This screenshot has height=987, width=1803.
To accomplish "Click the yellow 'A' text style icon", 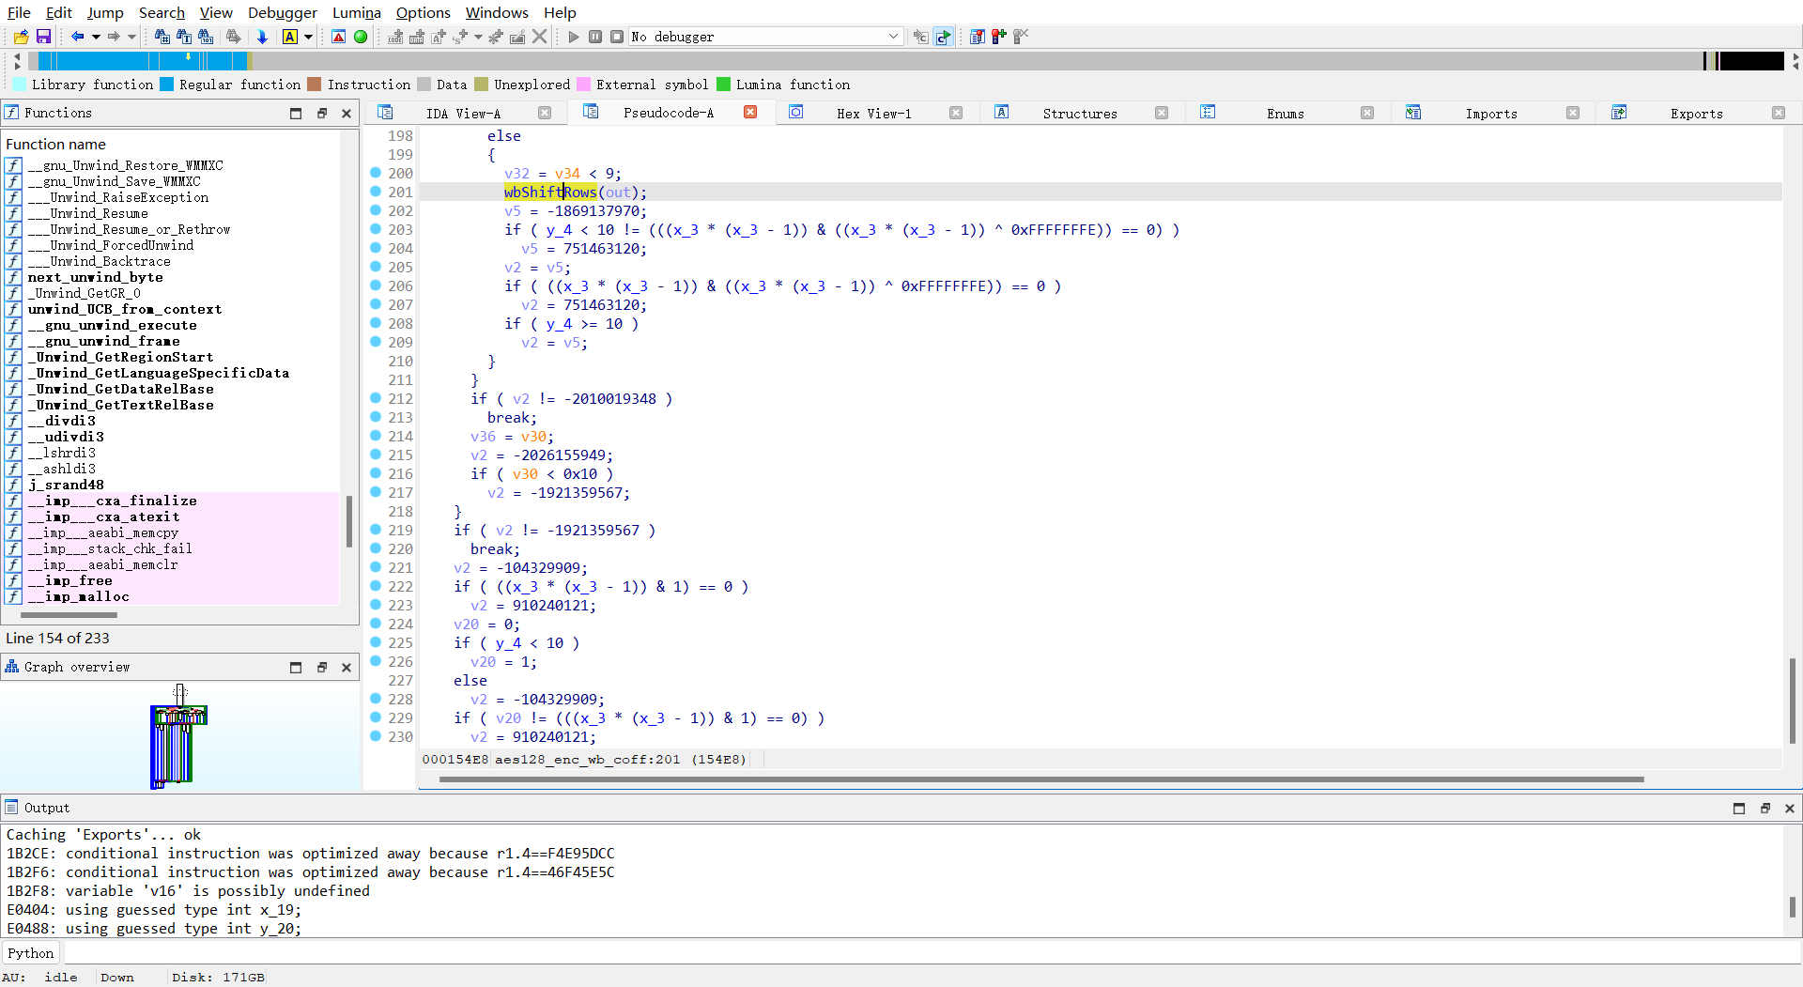I will 290,37.
